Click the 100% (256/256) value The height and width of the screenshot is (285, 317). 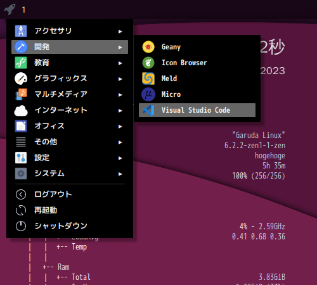point(259,175)
